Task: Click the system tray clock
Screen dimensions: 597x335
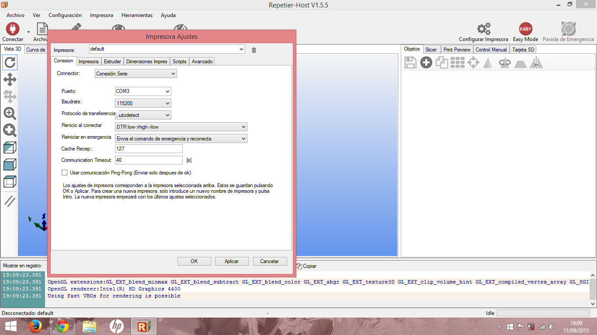Action: pyautogui.click(x=576, y=326)
